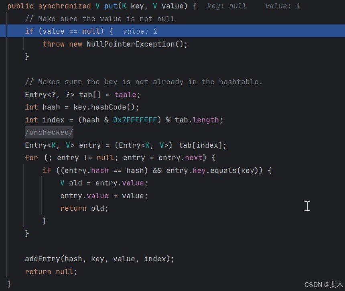Click the inline hint 'key: null'

point(226,6)
